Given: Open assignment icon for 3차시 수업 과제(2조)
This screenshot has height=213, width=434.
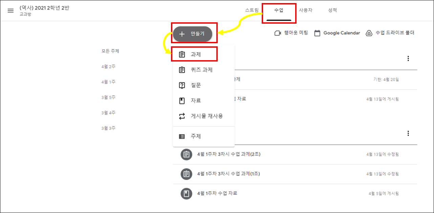Looking at the screenshot, I should 186,155.
